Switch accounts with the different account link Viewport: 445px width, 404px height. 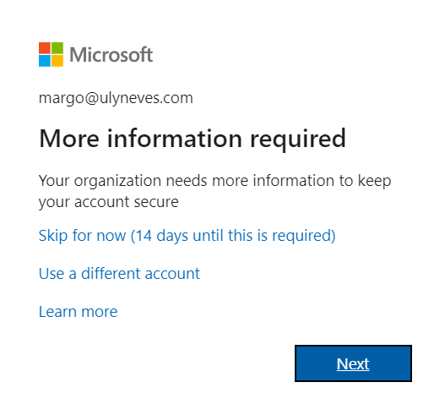pyautogui.click(x=119, y=274)
